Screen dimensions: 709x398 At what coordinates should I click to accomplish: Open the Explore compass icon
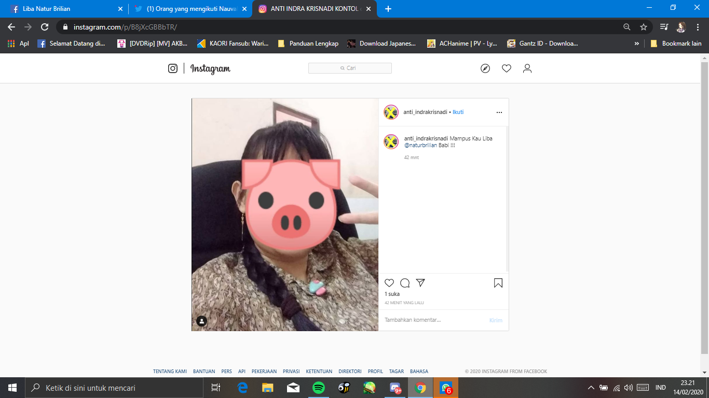485,68
